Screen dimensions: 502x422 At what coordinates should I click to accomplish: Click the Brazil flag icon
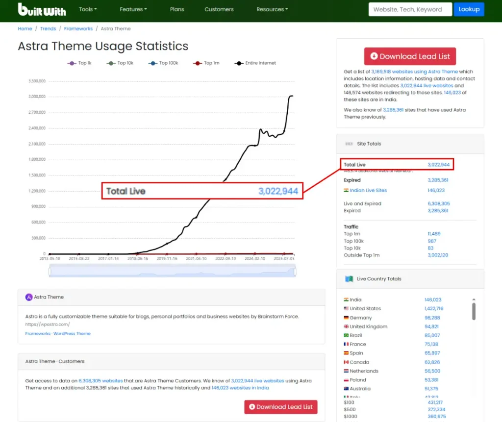[346, 335]
